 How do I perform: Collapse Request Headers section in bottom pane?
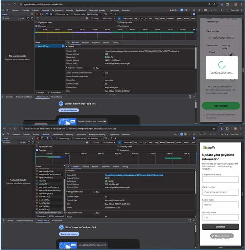point(74,213)
